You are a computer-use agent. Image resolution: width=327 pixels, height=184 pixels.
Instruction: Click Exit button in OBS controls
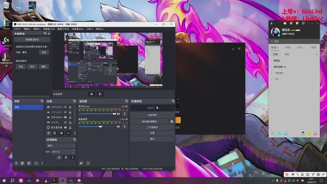[152, 139]
